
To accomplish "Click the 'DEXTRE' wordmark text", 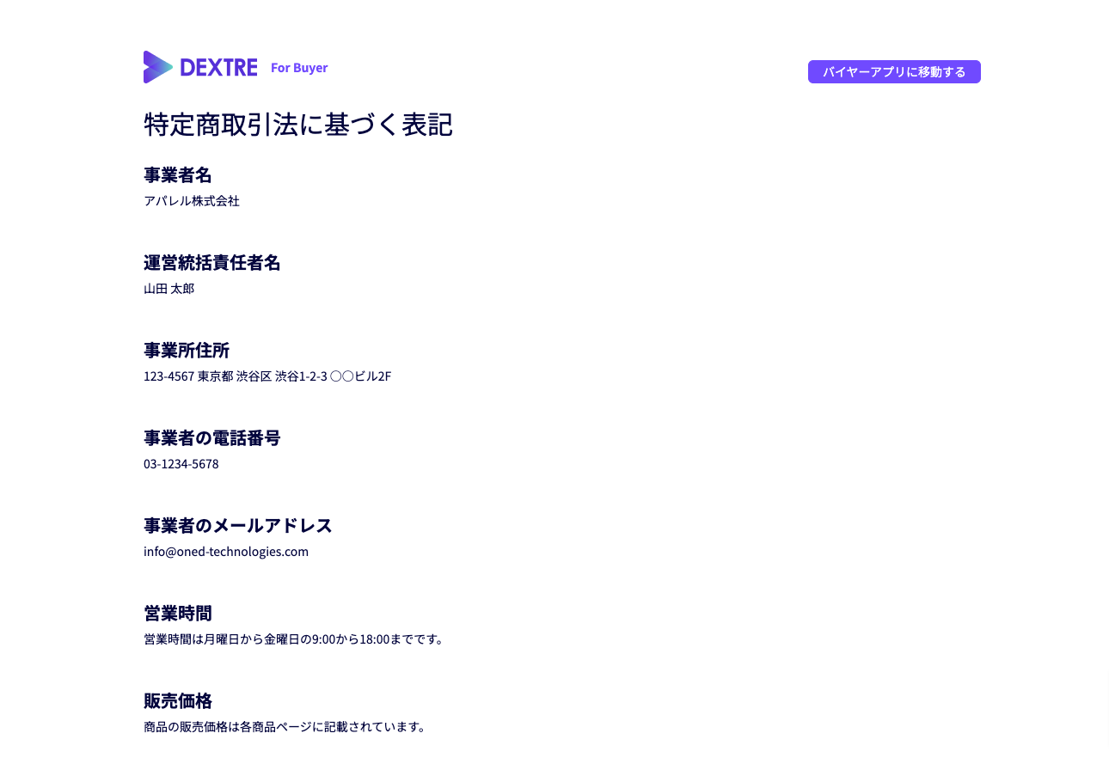I will (218, 67).
